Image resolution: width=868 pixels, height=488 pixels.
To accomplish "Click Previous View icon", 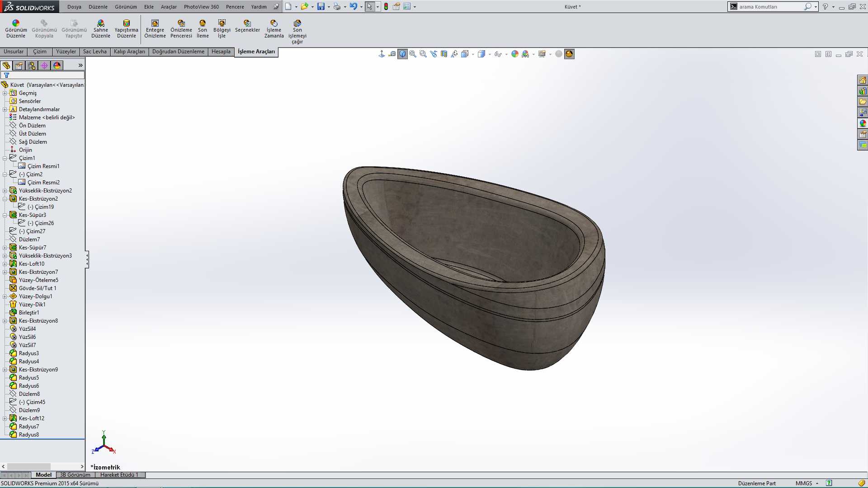I will point(434,54).
